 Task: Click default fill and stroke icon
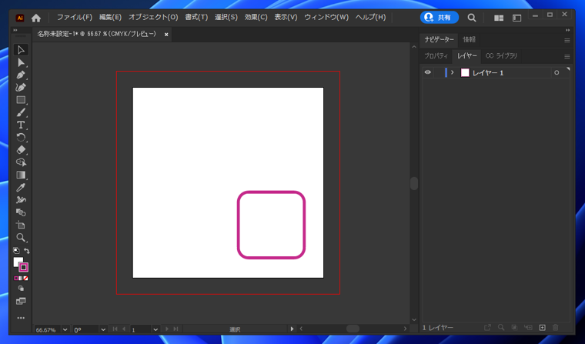click(16, 251)
